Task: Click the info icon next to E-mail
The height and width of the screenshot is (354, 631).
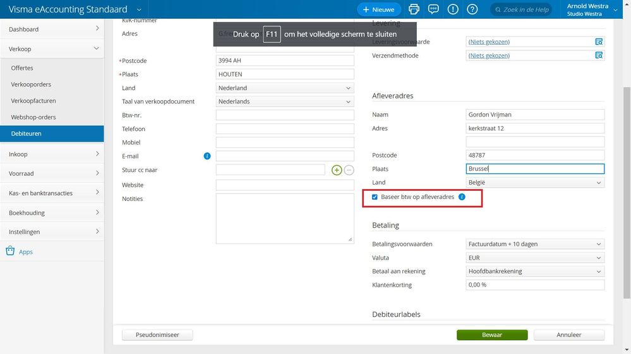Action: pos(207,156)
